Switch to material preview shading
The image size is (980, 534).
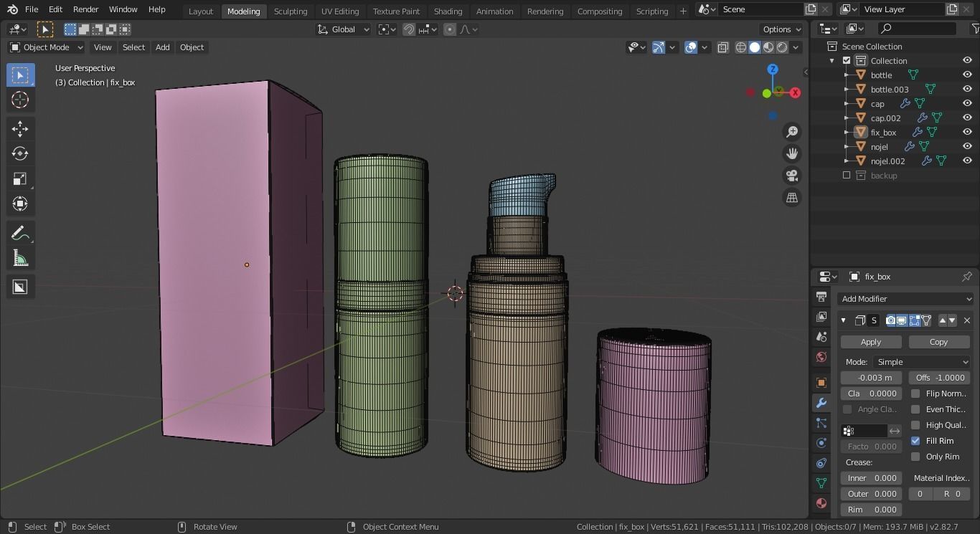click(768, 47)
